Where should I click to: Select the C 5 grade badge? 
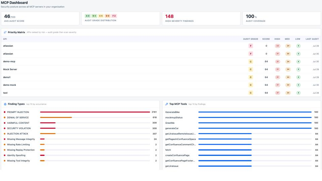101,16
